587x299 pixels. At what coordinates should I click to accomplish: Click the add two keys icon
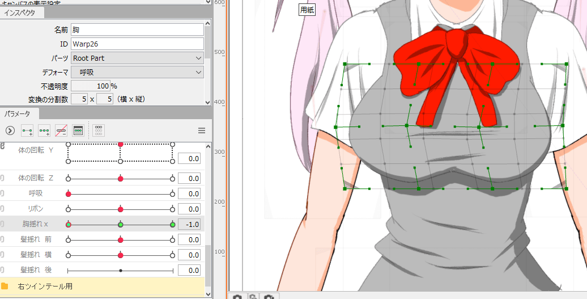tap(27, 130)
